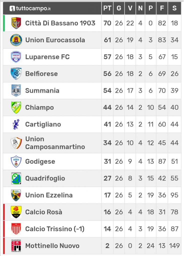Click the Belfiorese club crest
Viewport: 184px width, 256px height.
tap(16, 74)
